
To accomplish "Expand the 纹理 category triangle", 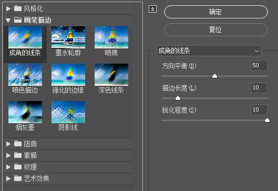I will 8,167.
